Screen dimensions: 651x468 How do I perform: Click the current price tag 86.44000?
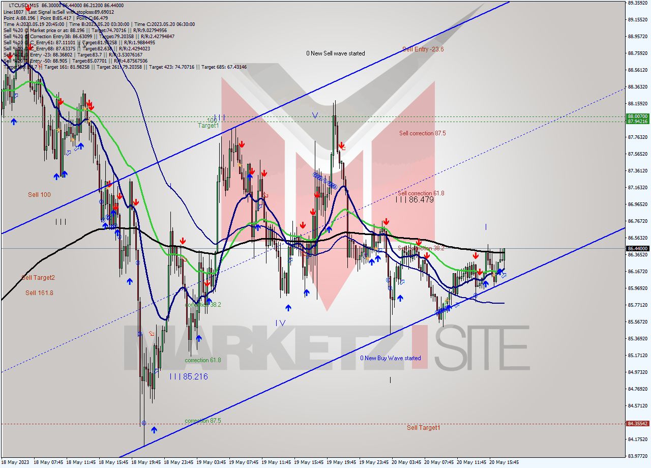(638, 249)
